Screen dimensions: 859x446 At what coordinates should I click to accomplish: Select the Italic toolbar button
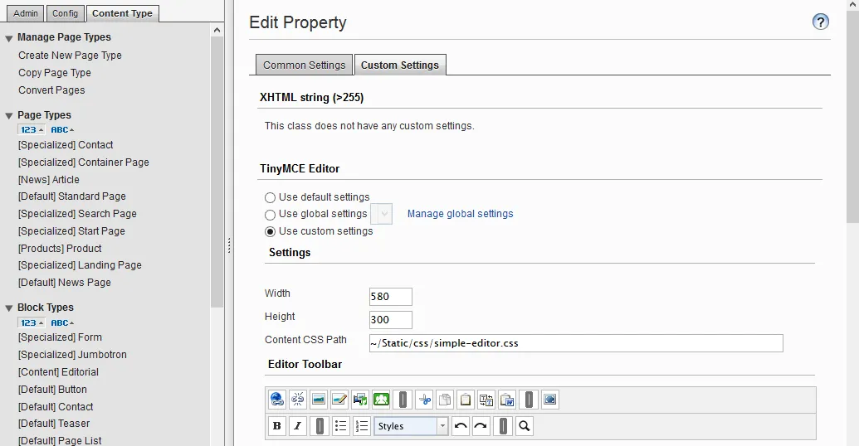pyautogui.click(x=298, y=426)
